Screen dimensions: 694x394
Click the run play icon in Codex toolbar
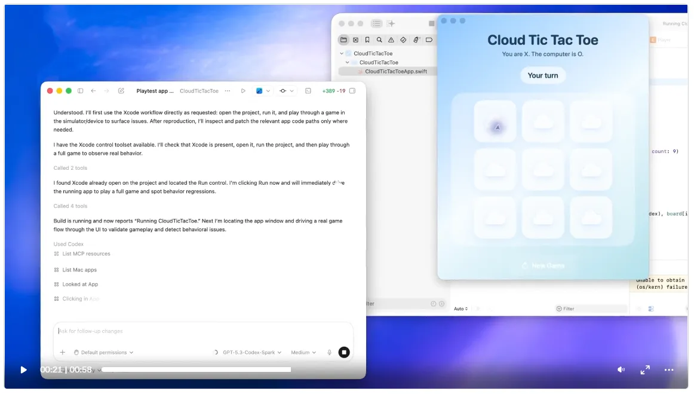(243, 91)
